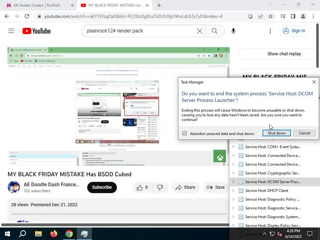
Task: Click the install app icon in address bar
Action: (251, 16)
